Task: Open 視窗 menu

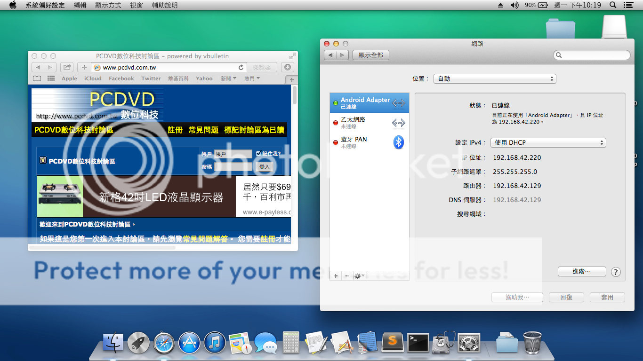Action: point(137,5)
